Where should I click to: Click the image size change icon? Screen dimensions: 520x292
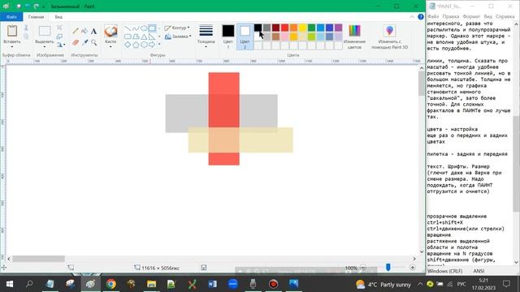(59, 36)
